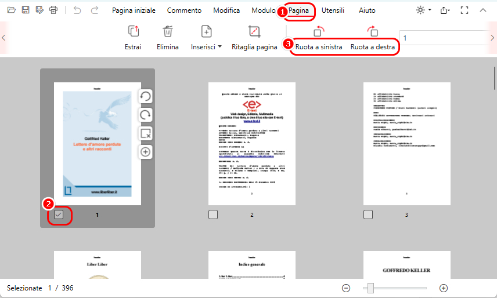Click the save disk icon
The height and width of the screenshot is (298, 497).
[x=26, y=10]
